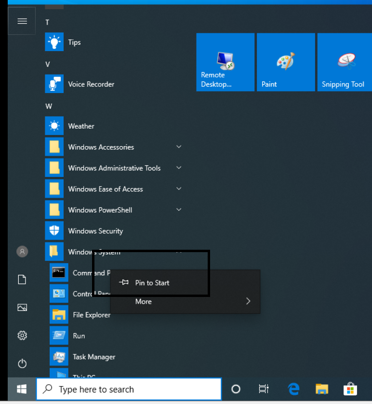The width and height of the screenshot is (372, 404).
Task: Open File Explorer icon in app list
Action: [59, 315]
